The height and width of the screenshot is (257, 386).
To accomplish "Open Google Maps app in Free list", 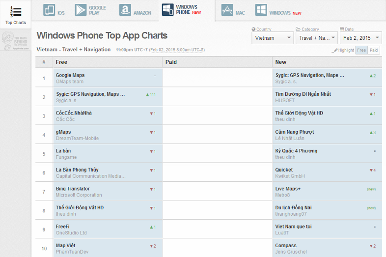I will 70,75.
